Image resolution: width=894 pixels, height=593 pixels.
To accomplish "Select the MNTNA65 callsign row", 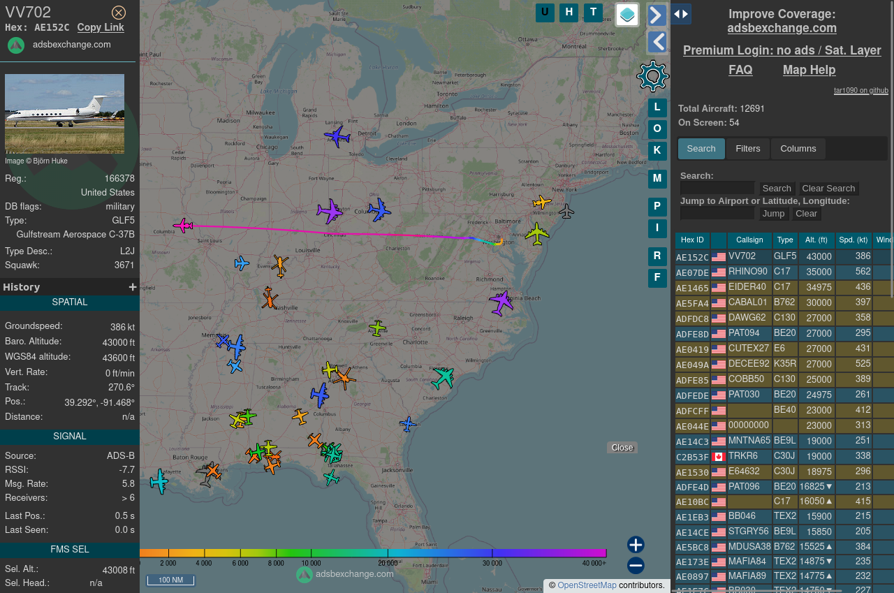I will pyautogui.click(x=784, y=441).
